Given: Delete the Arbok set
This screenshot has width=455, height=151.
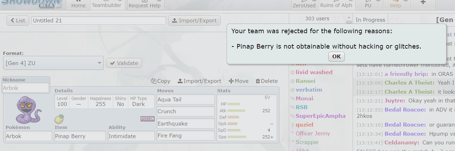Looking at the screenshot, I should (267, 81).
